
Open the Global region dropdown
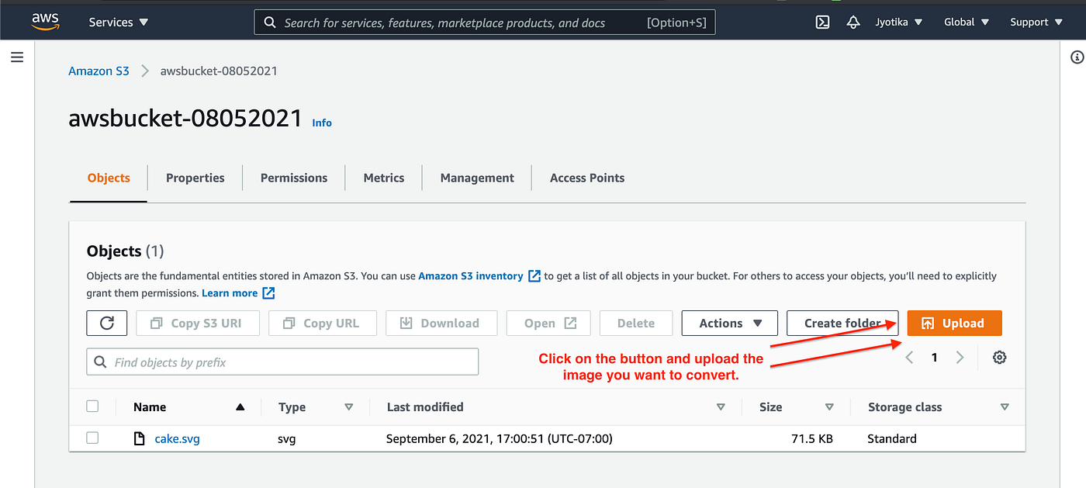[x=966, y=22]
